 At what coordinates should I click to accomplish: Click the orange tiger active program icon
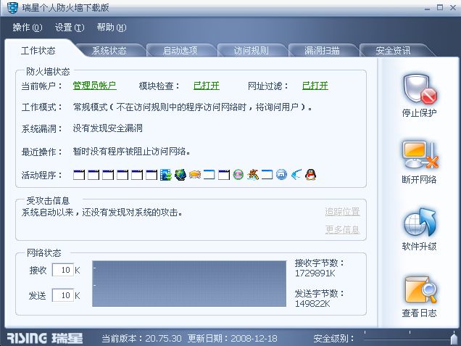click(252, 175)
